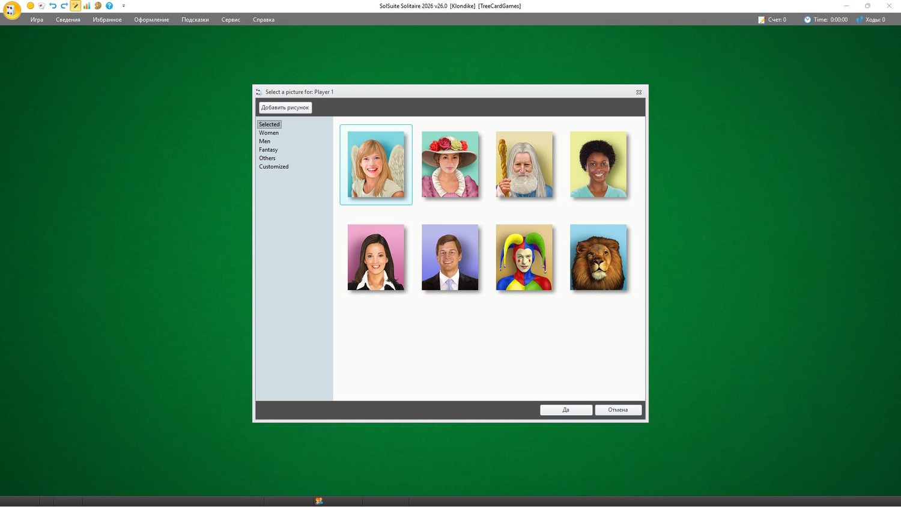Confirm selection with the Да button
This screenshot has width=901, height=507.
pyautogui.click(x=566, y=410)
